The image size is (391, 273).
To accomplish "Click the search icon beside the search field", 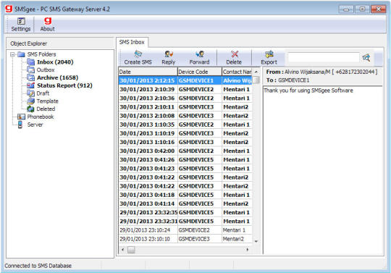I will click(x=366, y=58).
